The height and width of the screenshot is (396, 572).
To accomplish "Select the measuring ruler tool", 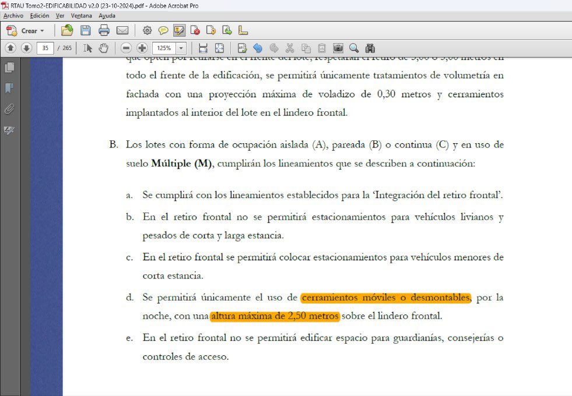I will (243, 31).
